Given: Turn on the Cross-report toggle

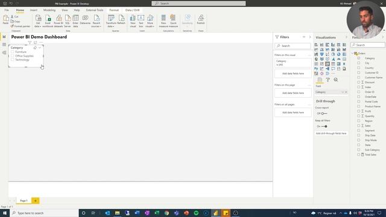Looking at the screenshot, I should (x=324, y=113).
